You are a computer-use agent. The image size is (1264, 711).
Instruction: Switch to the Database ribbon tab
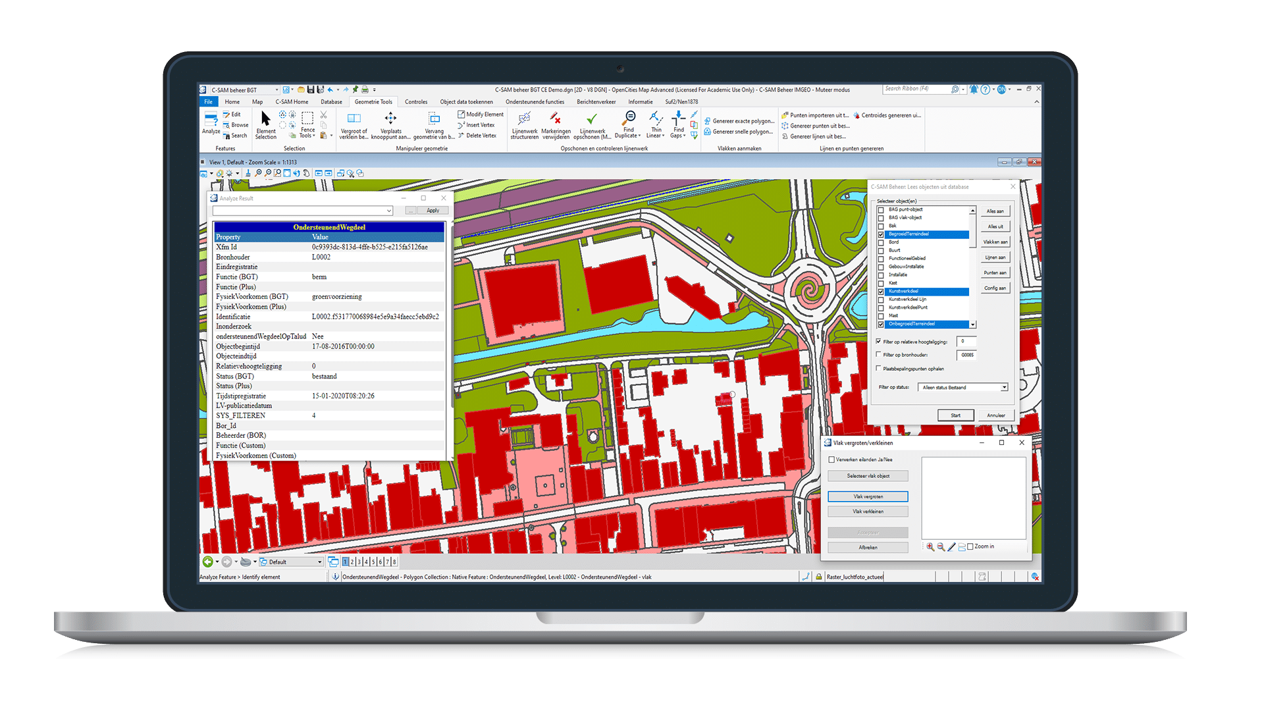331,102
